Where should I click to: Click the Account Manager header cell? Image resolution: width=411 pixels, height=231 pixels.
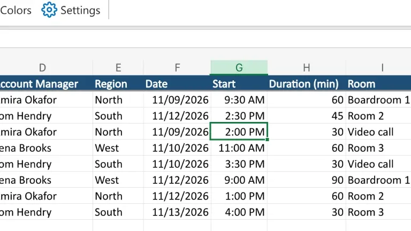47,84
